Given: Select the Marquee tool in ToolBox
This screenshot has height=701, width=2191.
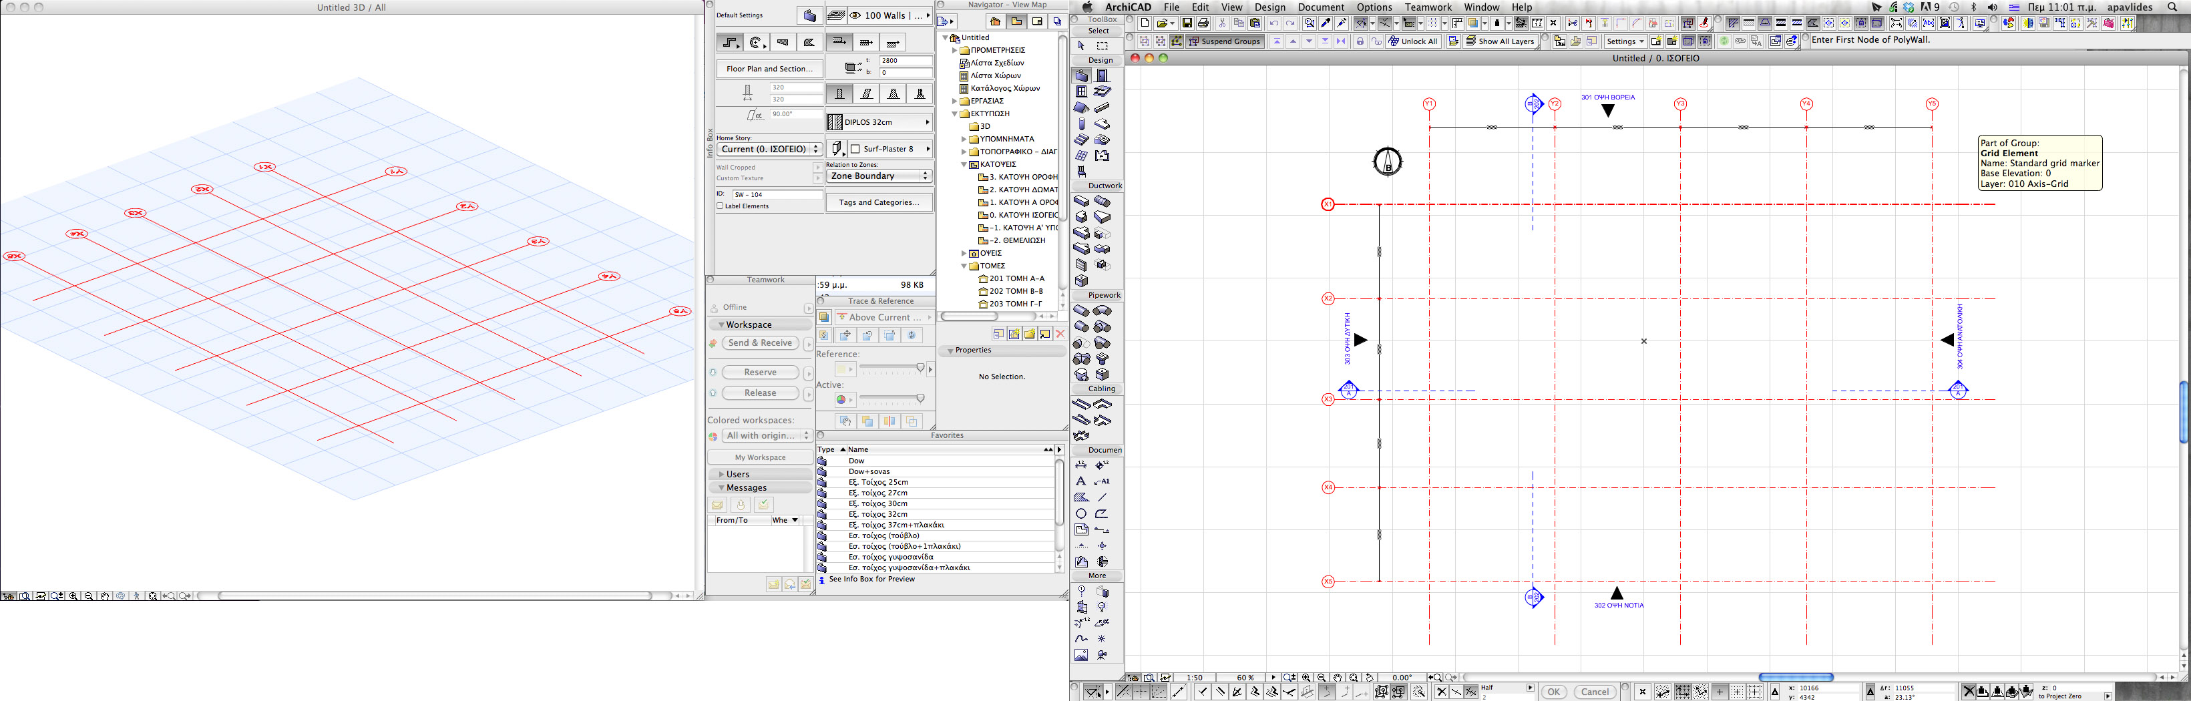Looking at the screenshot, I should 1103,46.
